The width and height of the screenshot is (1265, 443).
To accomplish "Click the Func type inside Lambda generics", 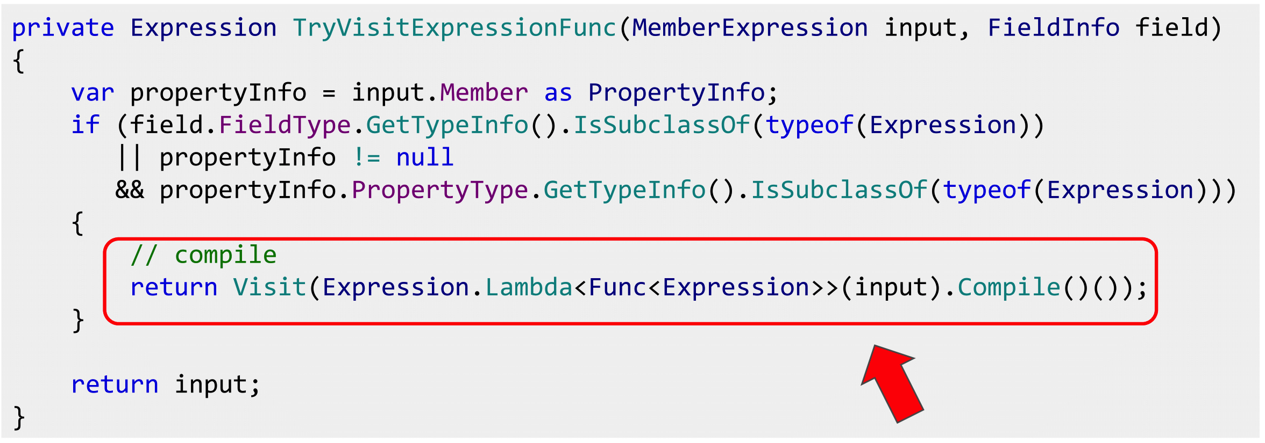I will click(617, 287).
